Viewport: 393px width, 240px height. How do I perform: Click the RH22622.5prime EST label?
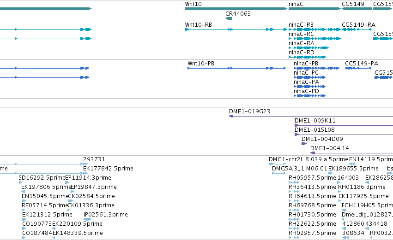click(x=312, y=224)
